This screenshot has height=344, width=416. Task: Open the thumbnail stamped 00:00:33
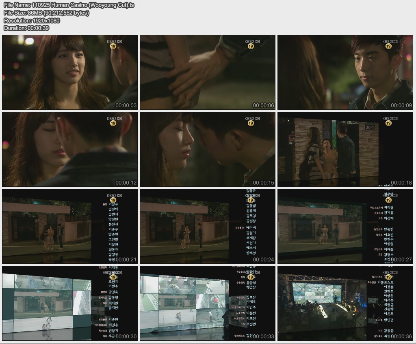point(208,303)
